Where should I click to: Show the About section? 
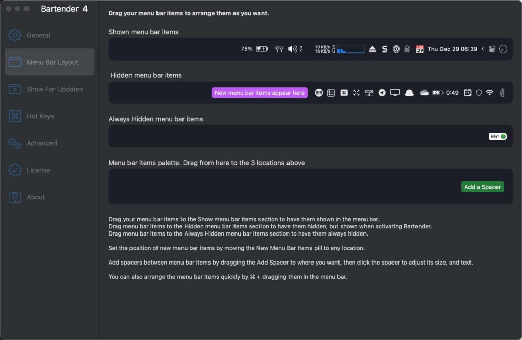pos(49,197)
